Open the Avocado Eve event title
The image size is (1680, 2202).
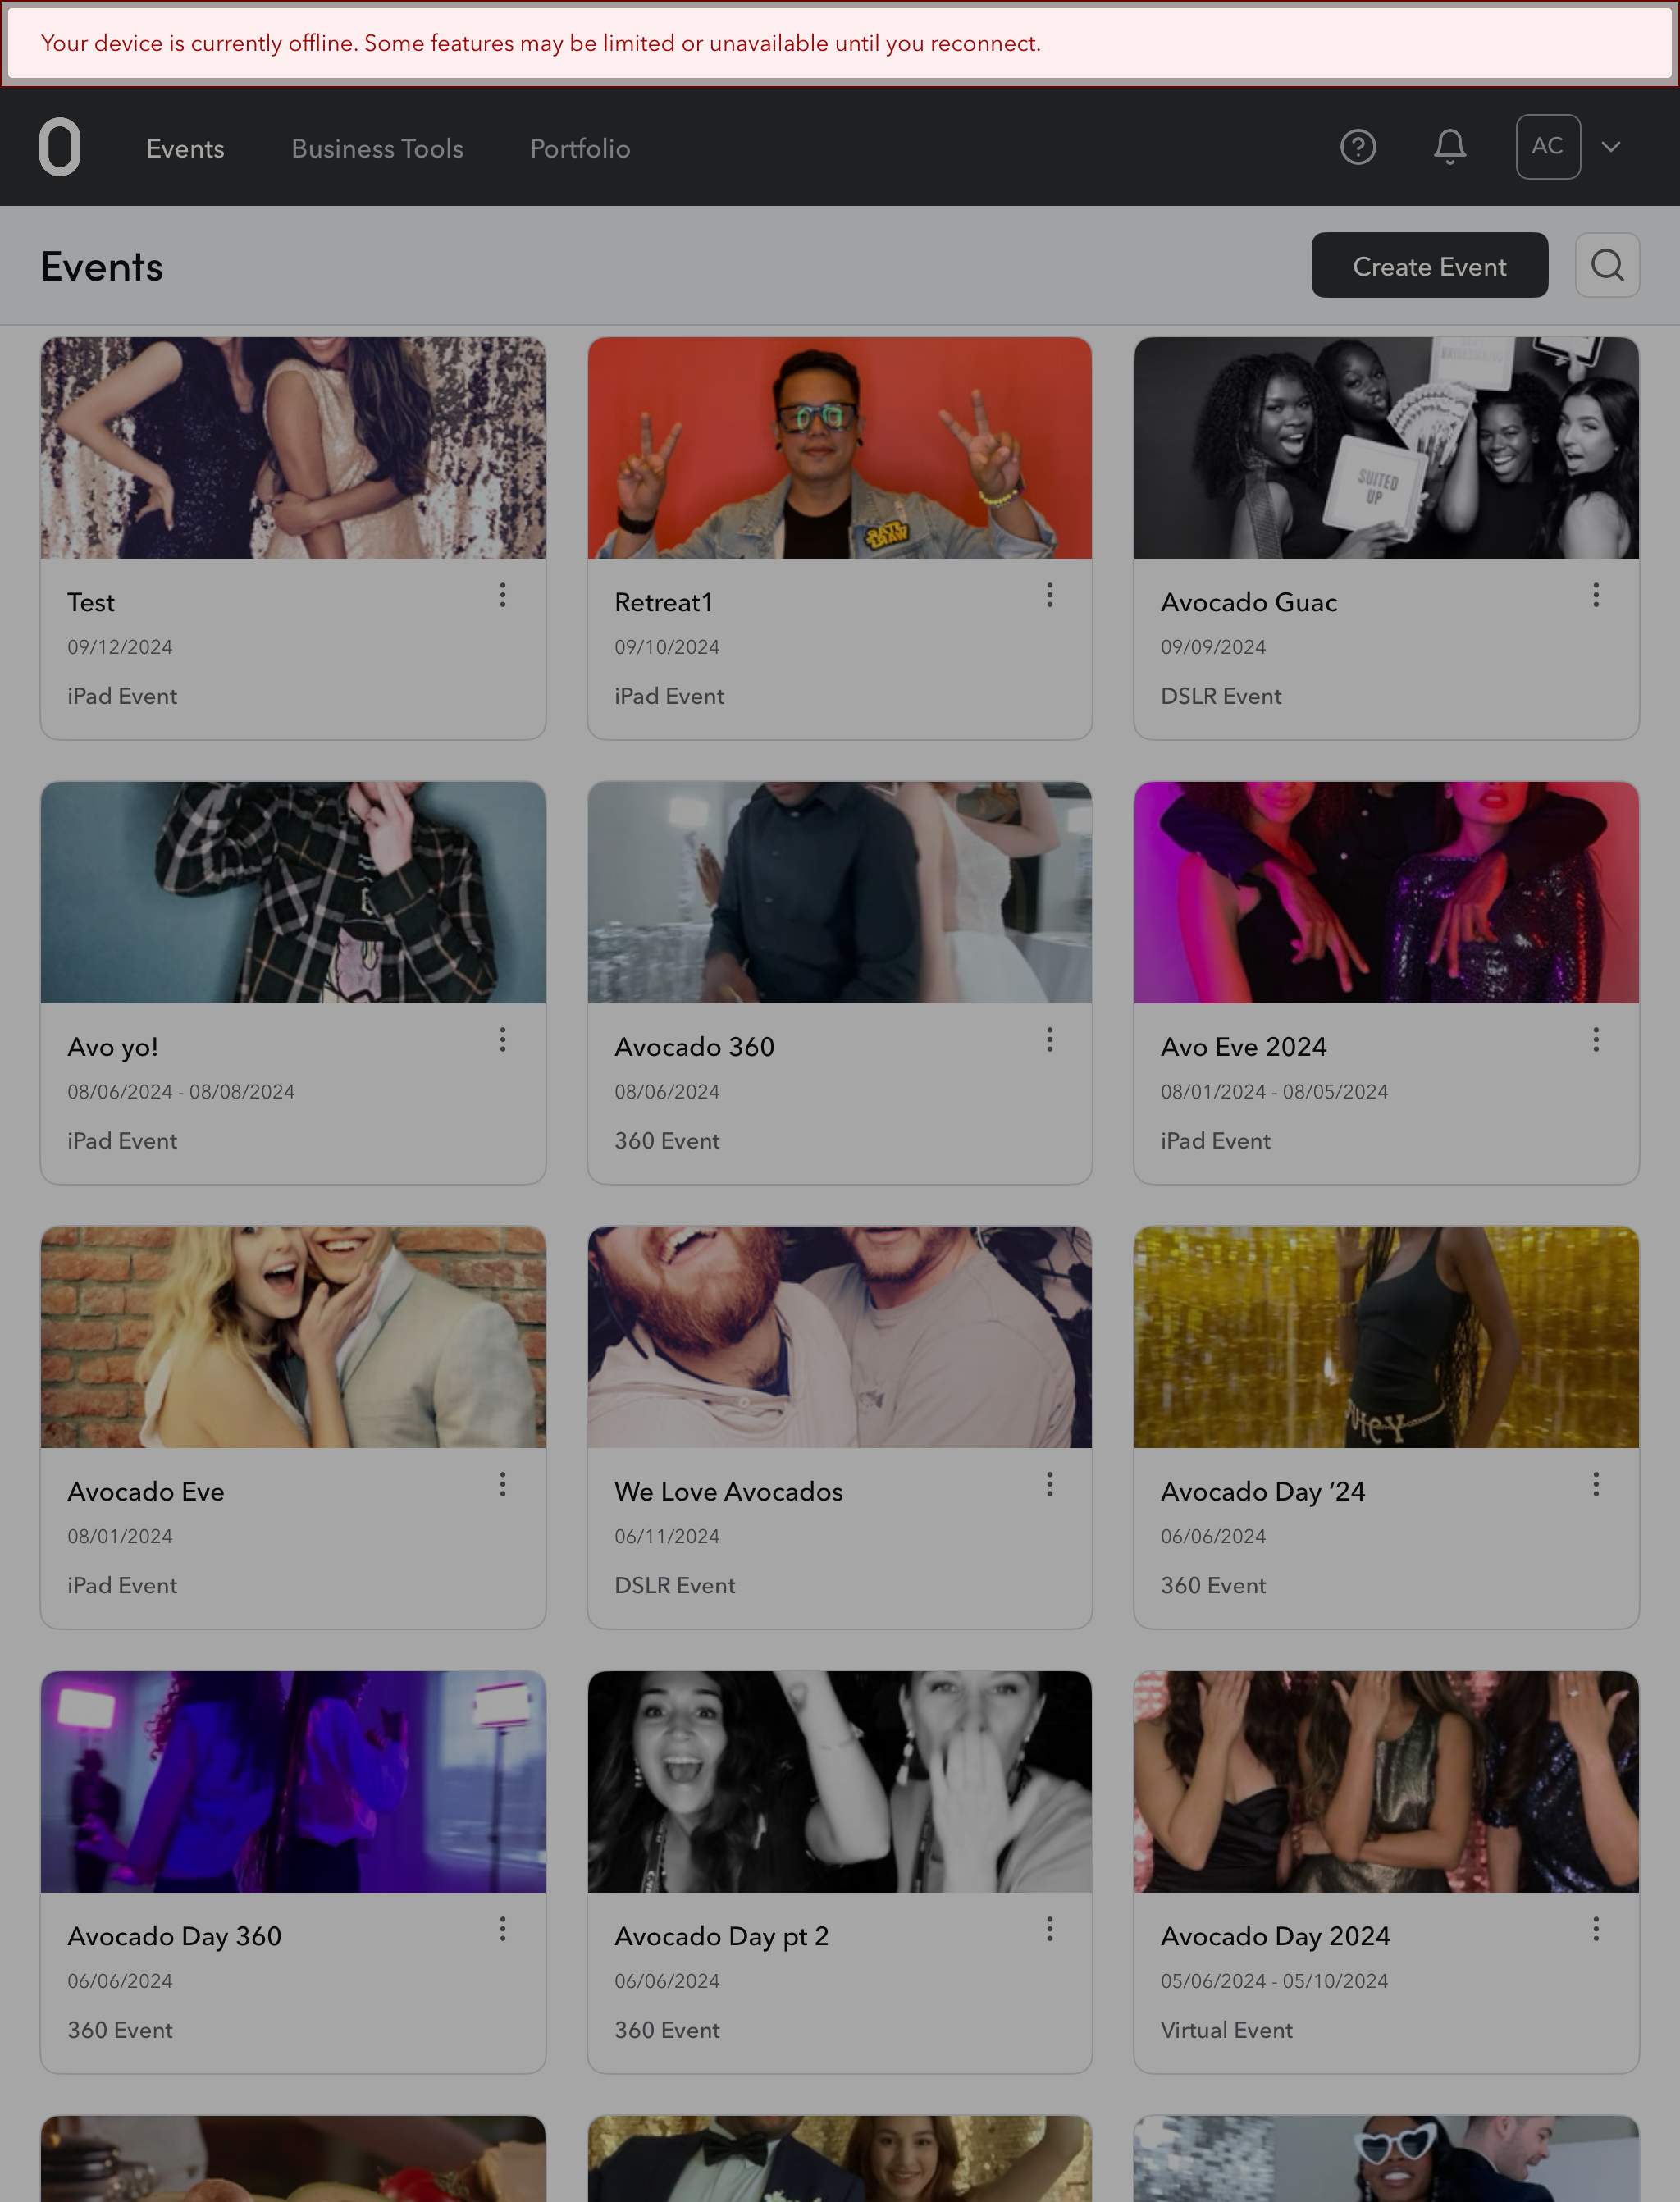[146, 1491]
